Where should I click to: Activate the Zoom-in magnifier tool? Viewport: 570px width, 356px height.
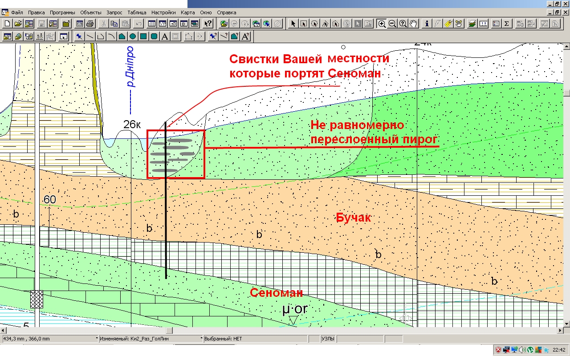point(382,24)
